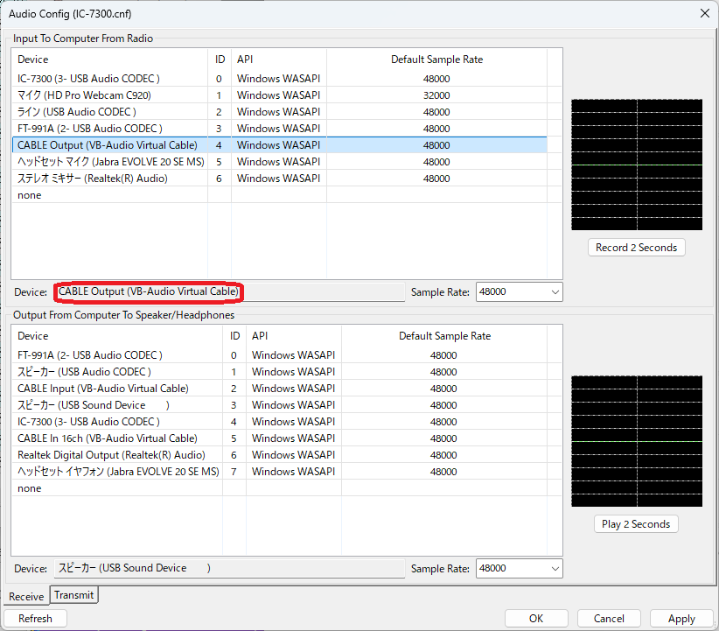The image size is (719, 631).
Task: Open the output Sample Rate dropdown
Action: coord(519,568)
